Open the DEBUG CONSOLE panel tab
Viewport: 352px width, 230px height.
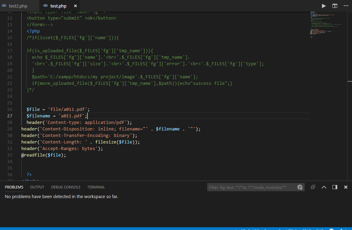point(66,187)
